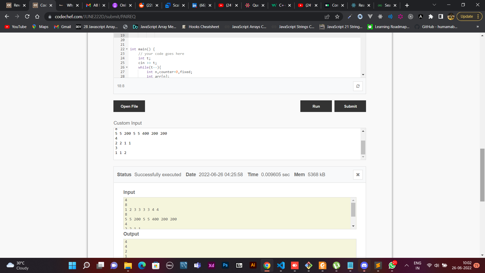Run the code

point(316,106)
